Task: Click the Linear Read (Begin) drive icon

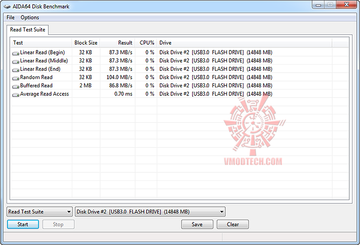Action: pos(15,53)
